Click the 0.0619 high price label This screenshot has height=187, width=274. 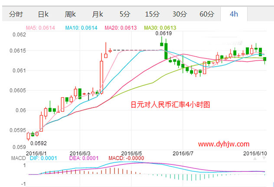pos(163,33)
